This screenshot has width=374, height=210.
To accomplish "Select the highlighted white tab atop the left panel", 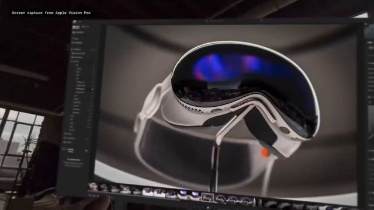I will point(76,27).
